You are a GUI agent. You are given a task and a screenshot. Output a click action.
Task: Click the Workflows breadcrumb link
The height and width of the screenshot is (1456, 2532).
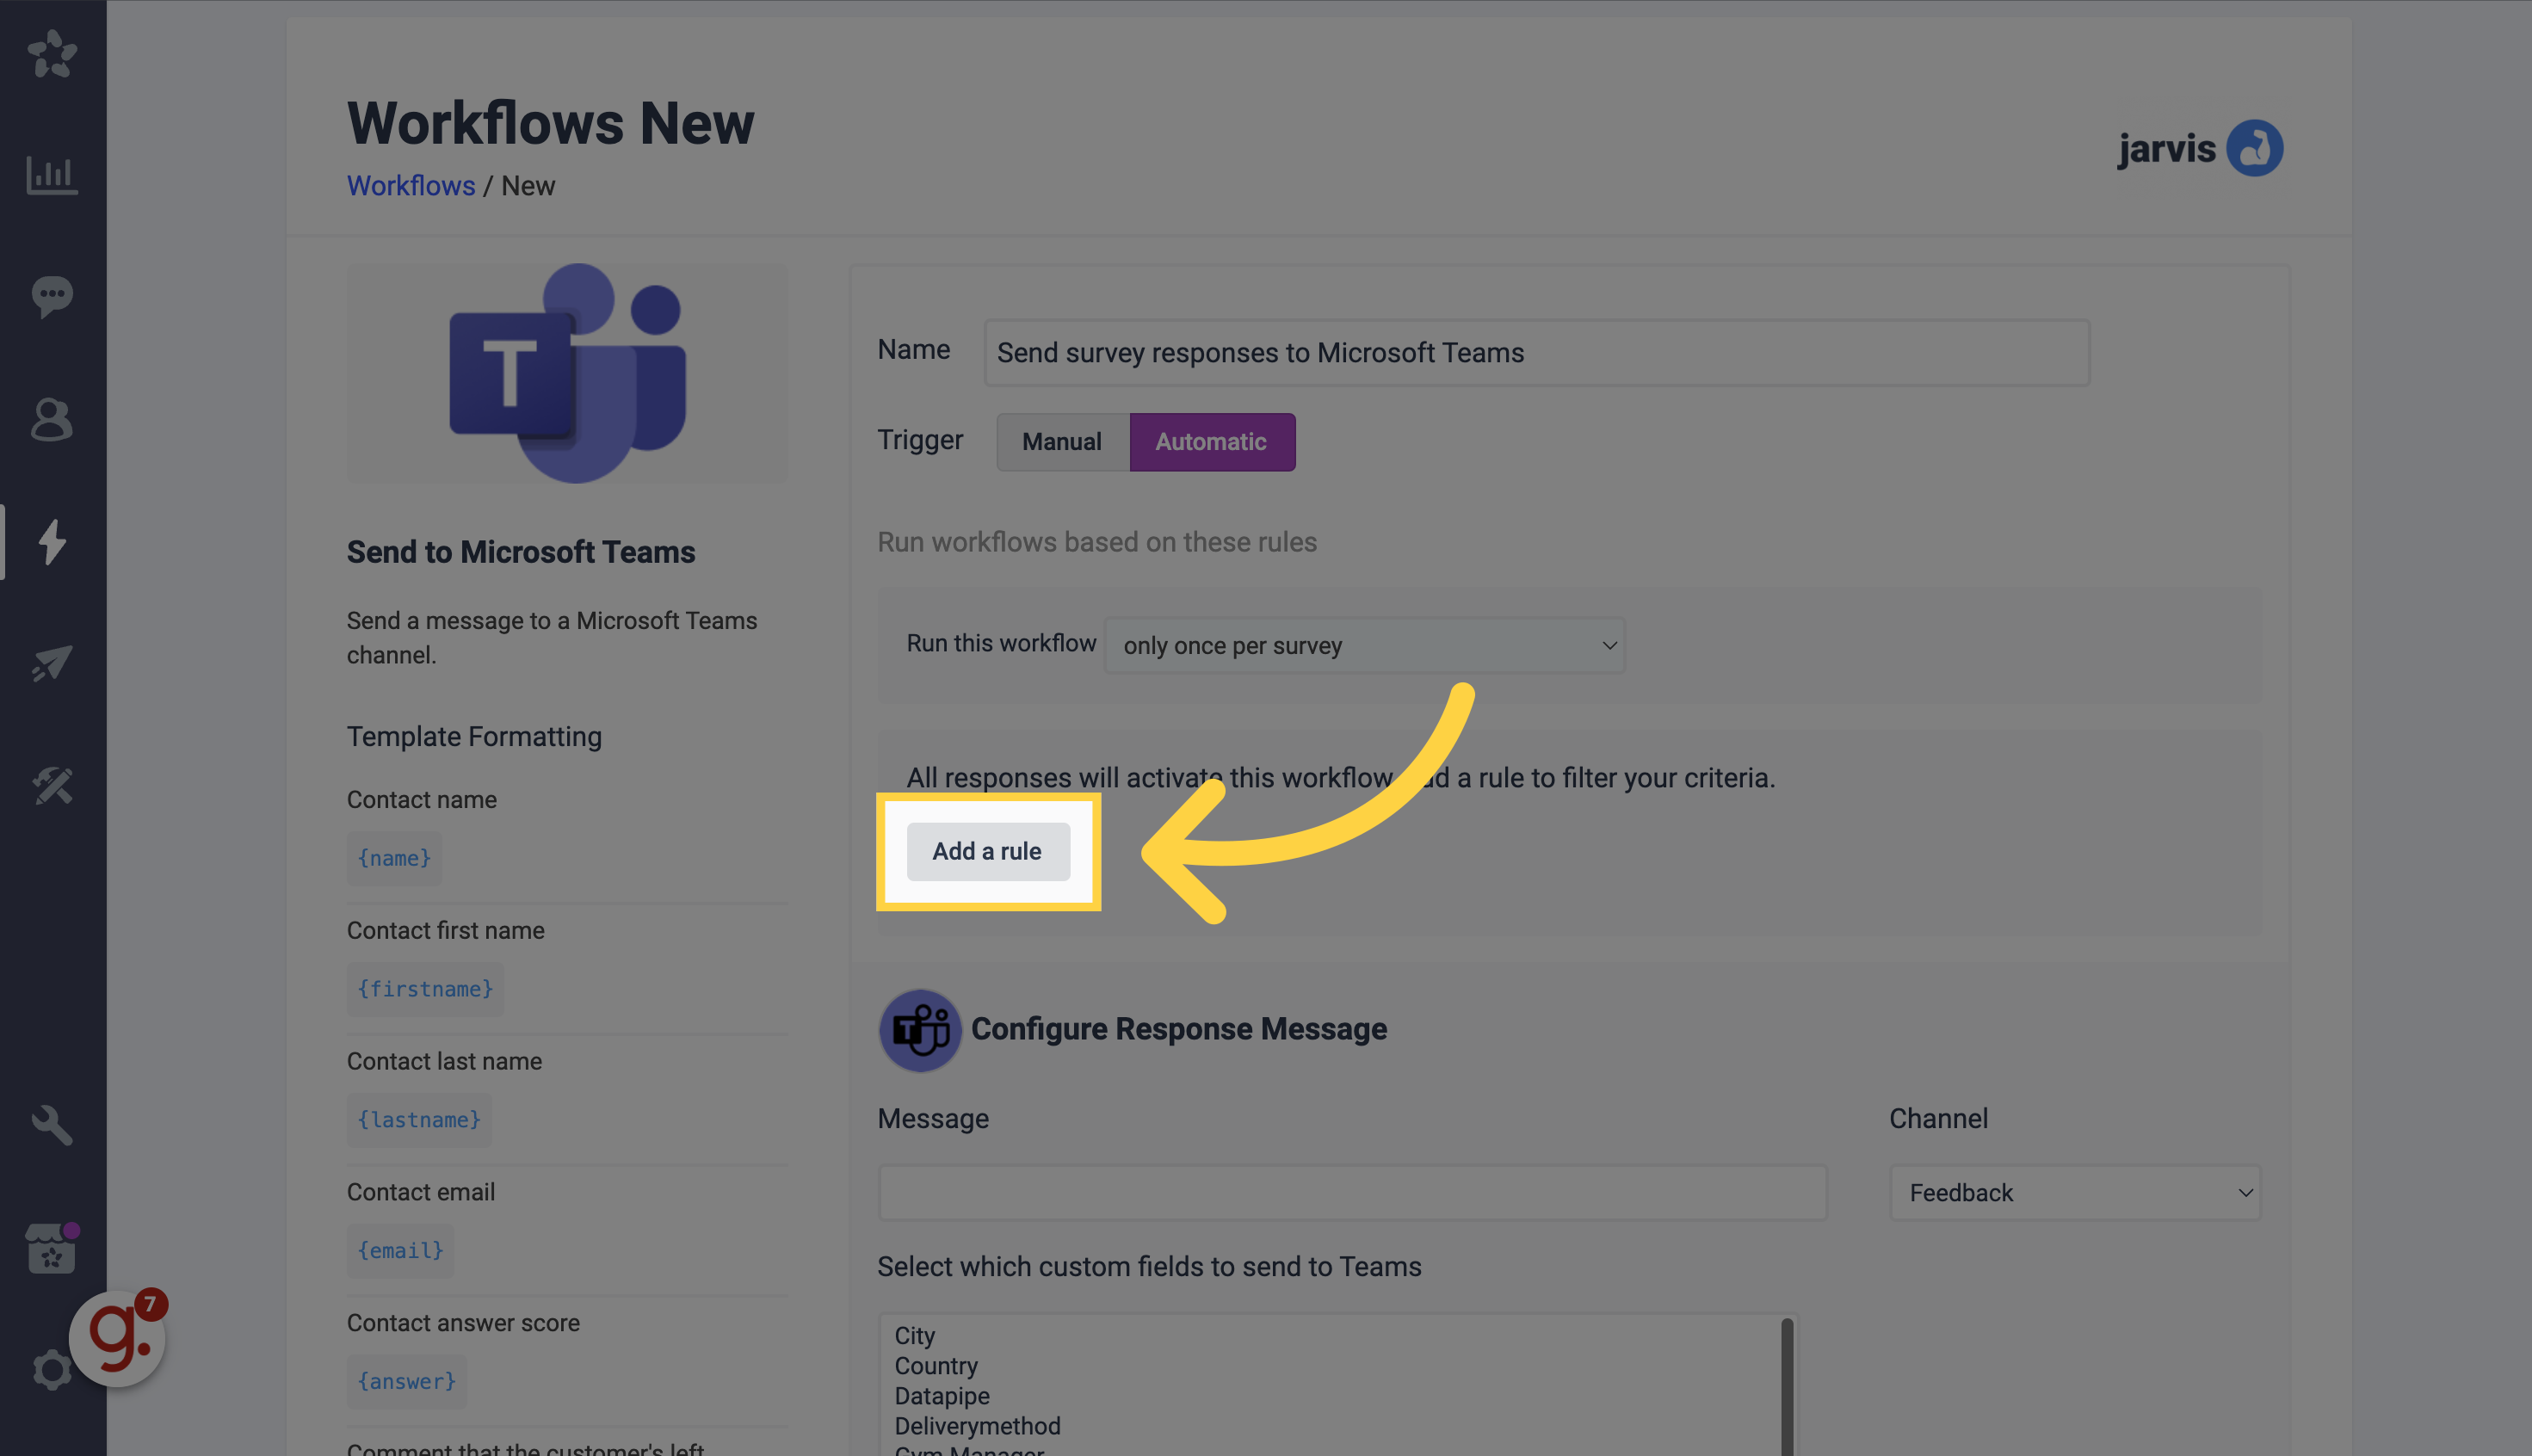pos(411,185)
